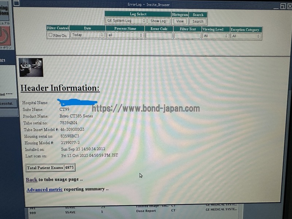Click the CT scanner room thumbnail image
292x219 pixels.
point(31,67)
